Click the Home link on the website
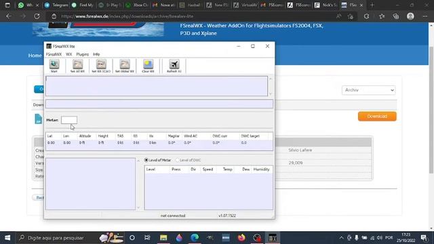The image size is (434, 244). pos(35,56)
